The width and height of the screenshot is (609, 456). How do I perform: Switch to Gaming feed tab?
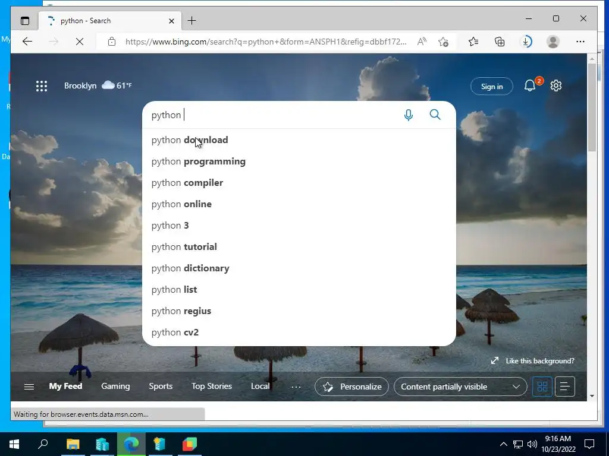click(115, 386)
